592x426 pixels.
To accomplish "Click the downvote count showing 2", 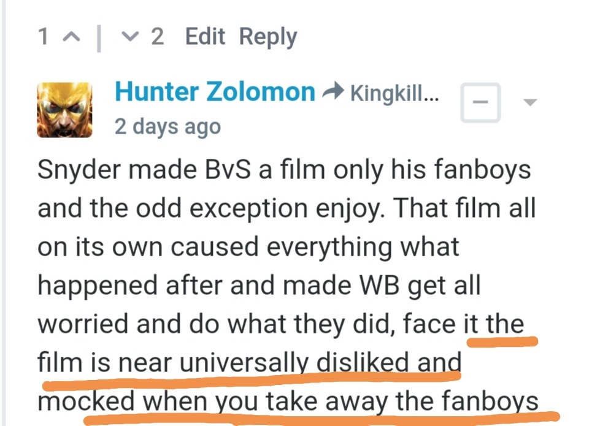I will pos(158,37).
